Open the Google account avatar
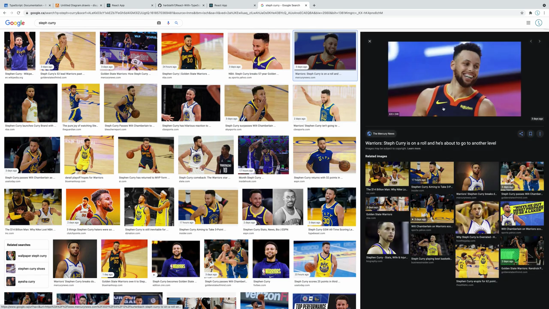 (x=539, y=23)
